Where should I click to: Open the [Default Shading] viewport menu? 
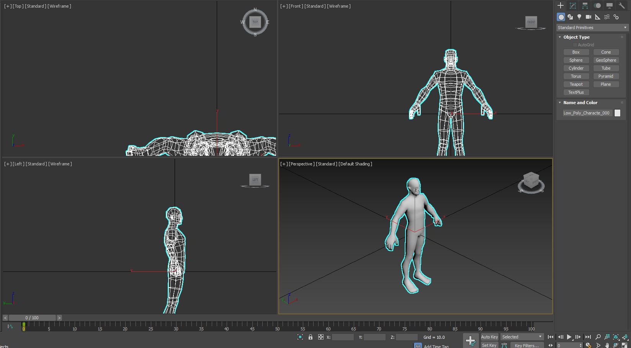point(355,164)
